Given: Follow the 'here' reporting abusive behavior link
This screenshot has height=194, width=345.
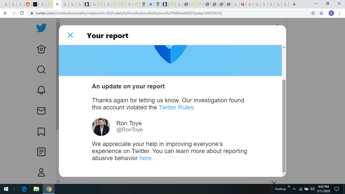Looking at the screenshot, I should (x=145, y=158).
